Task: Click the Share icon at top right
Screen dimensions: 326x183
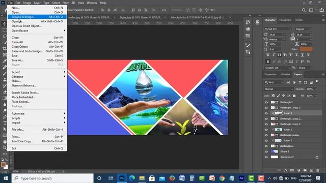Action: tap(321, 10)
